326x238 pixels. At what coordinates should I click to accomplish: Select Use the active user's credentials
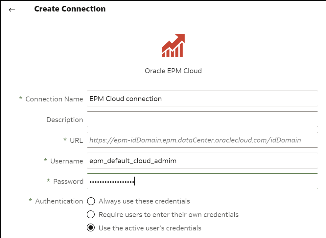(91, 227)
